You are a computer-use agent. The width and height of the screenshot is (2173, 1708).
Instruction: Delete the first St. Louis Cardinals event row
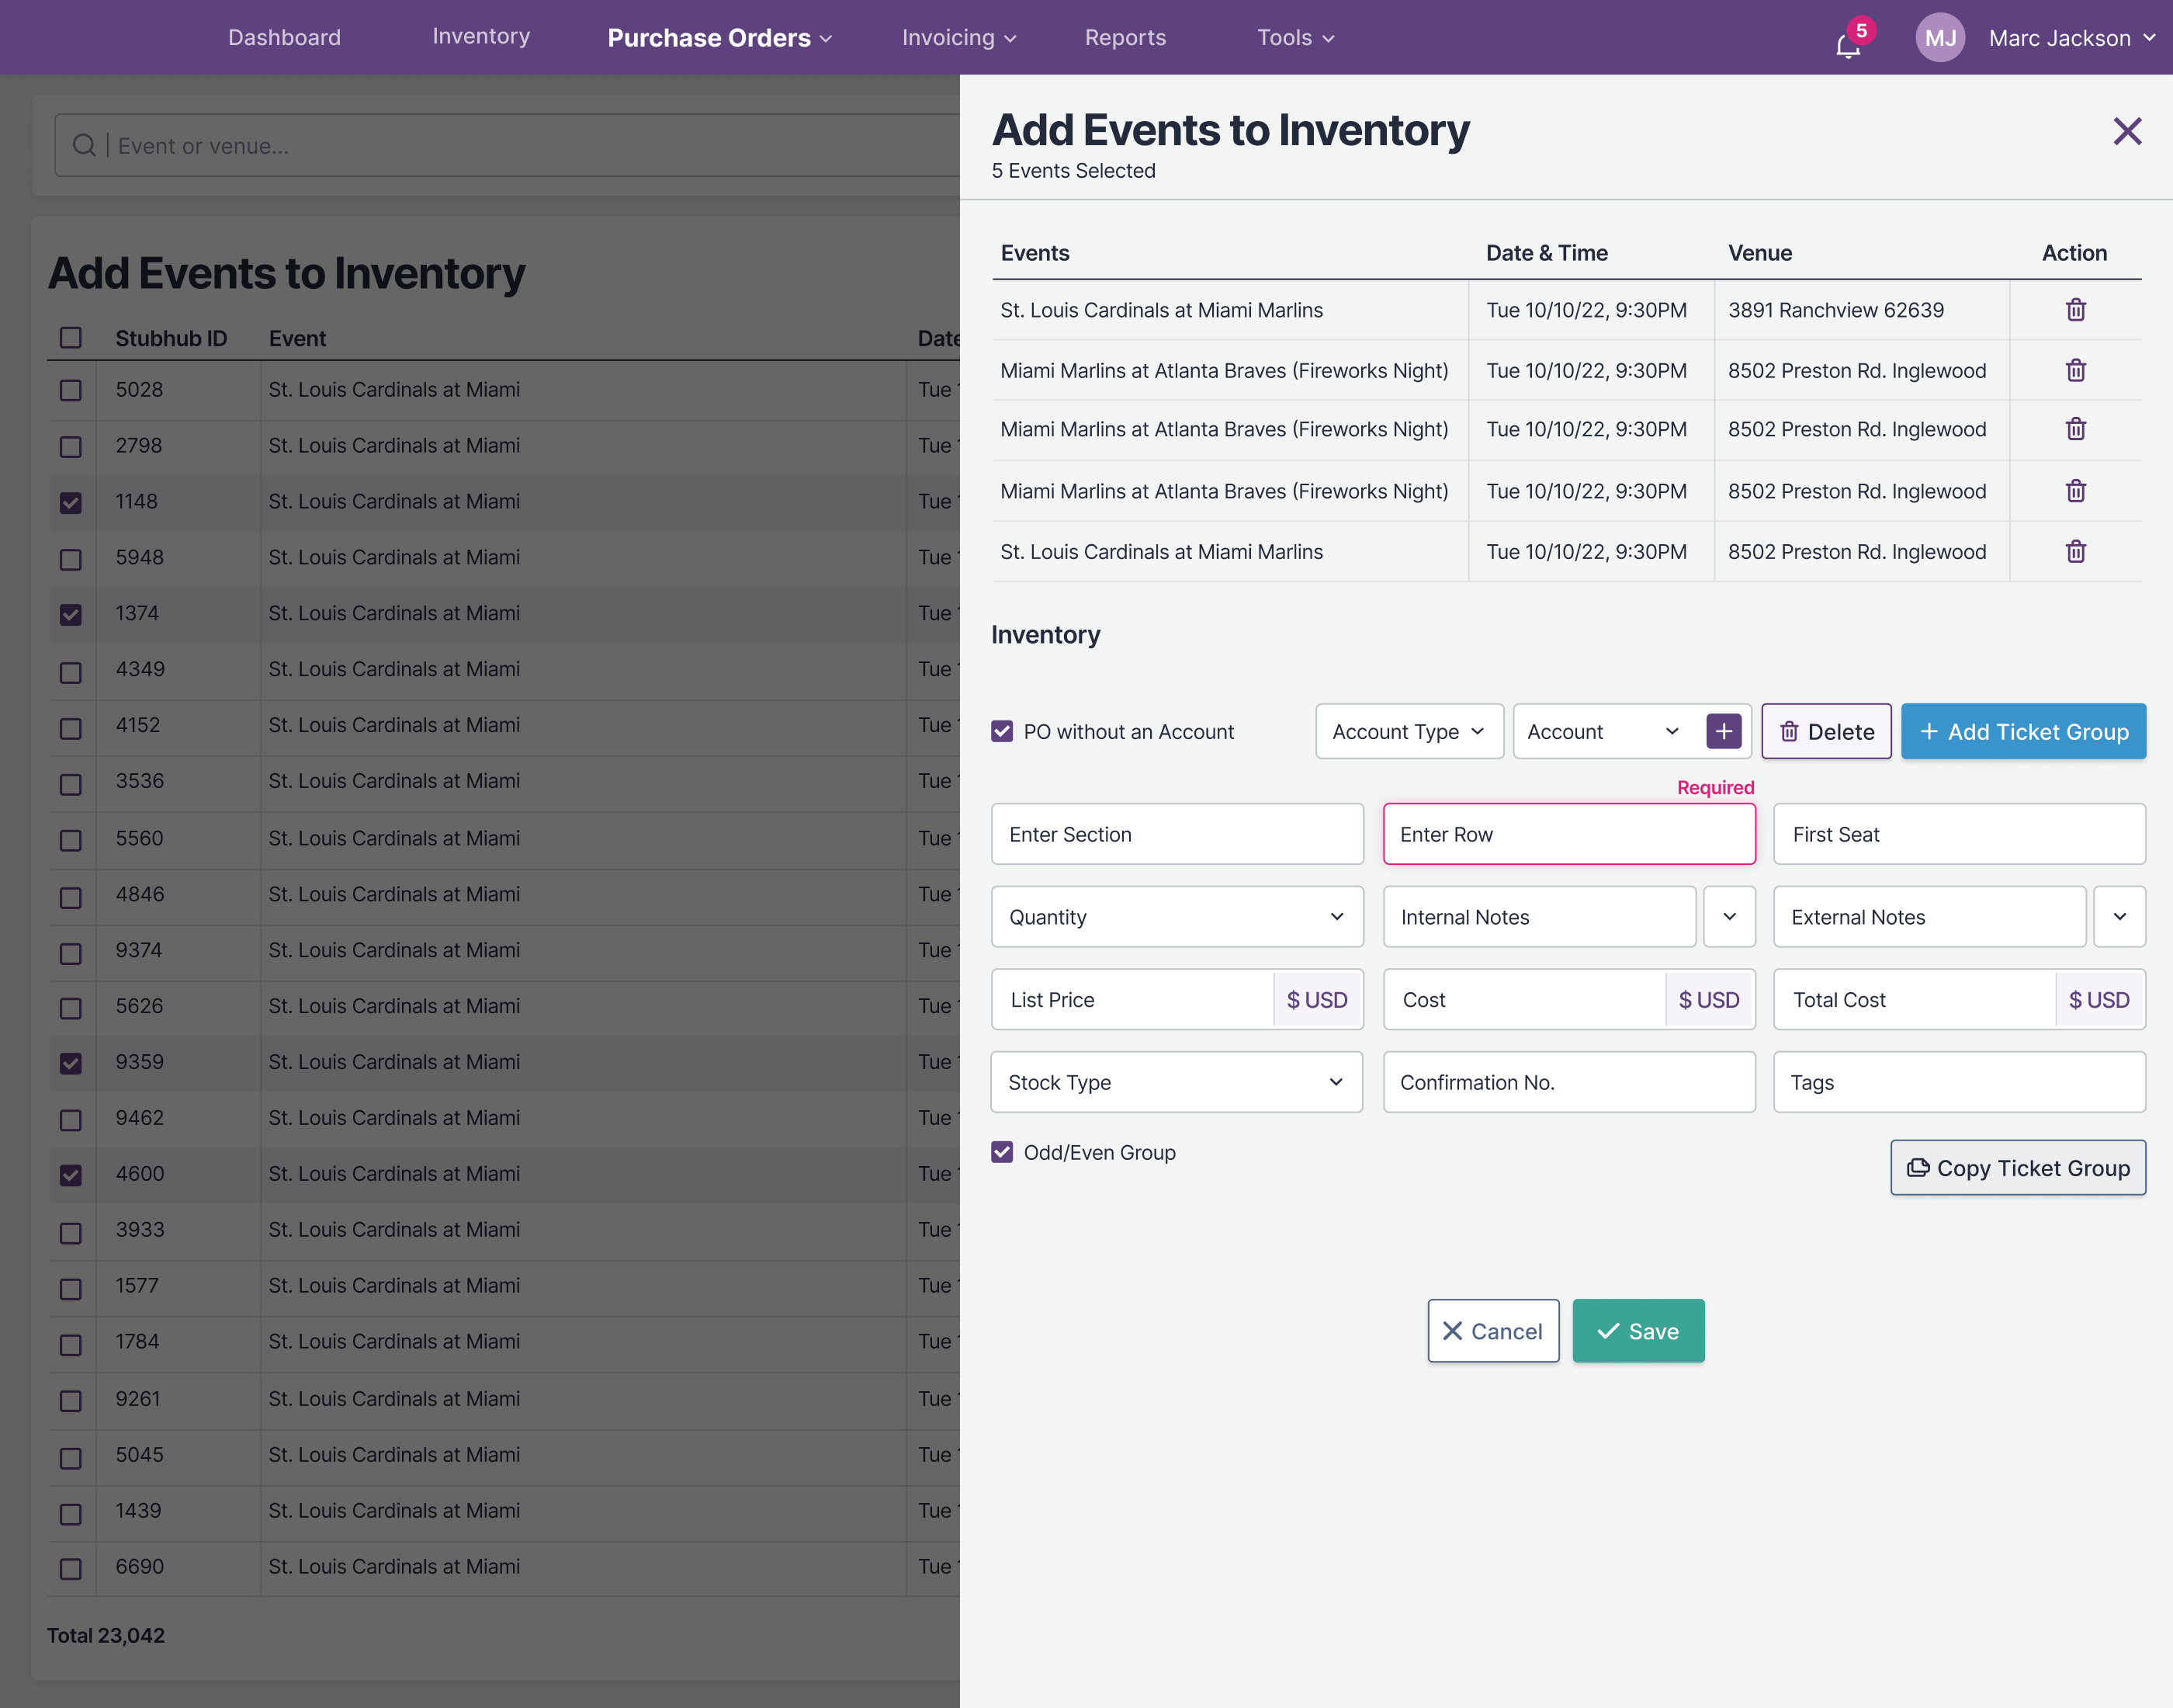(x=2075, y=310)
